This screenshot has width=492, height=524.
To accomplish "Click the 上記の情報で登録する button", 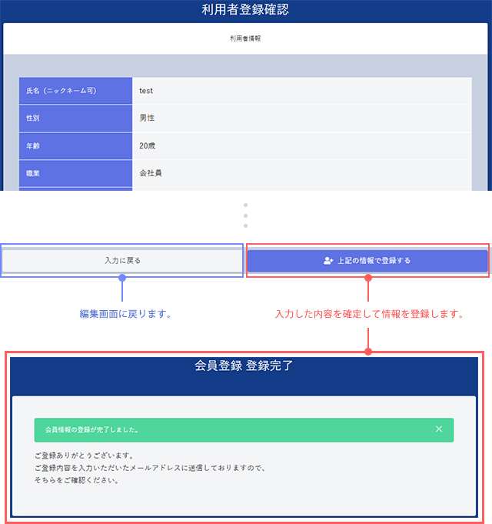I will coord(367,260).
